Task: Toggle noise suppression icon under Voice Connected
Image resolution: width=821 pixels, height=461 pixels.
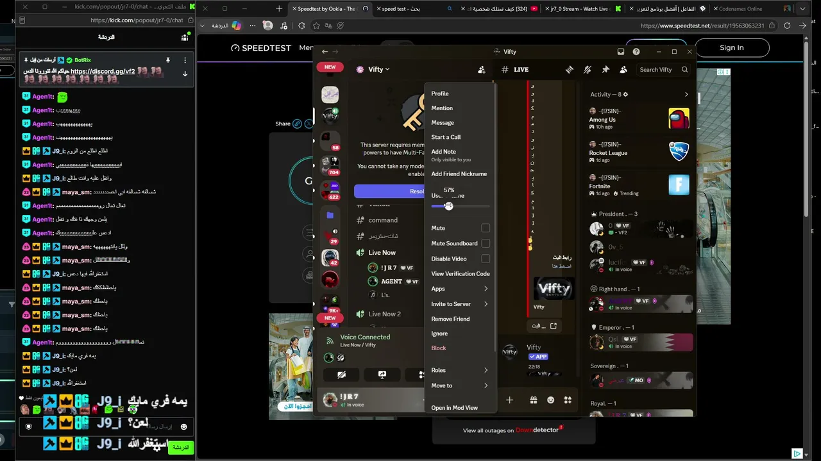Action: 341,358
